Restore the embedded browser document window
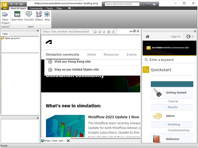 pyautogui.click(x=134, y=31)
